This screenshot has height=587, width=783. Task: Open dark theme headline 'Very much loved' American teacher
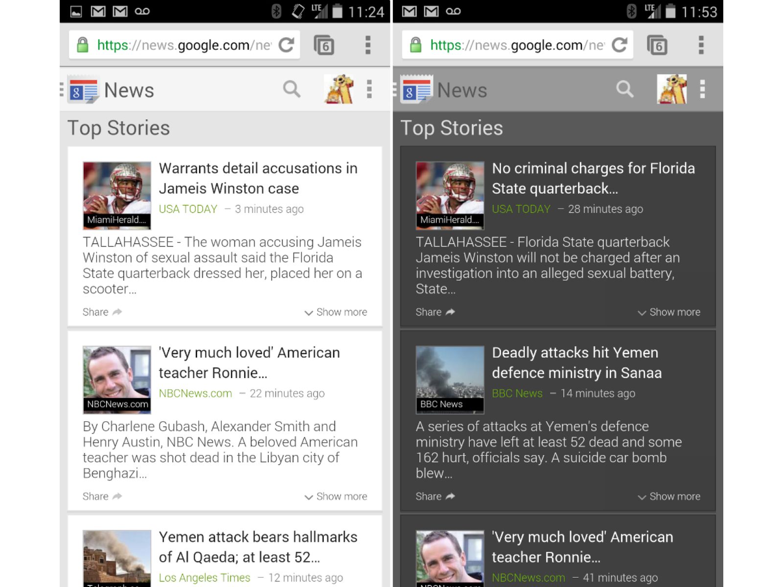583,547
